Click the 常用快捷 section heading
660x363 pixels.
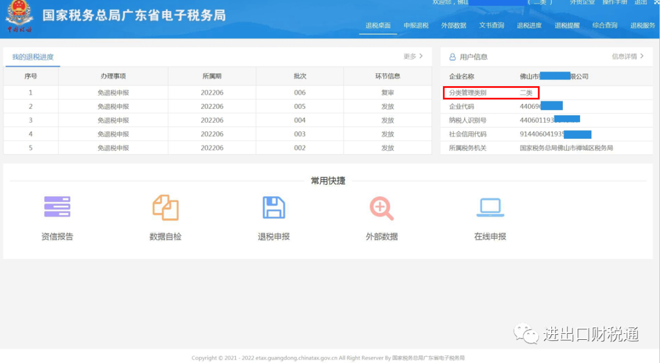328,181
